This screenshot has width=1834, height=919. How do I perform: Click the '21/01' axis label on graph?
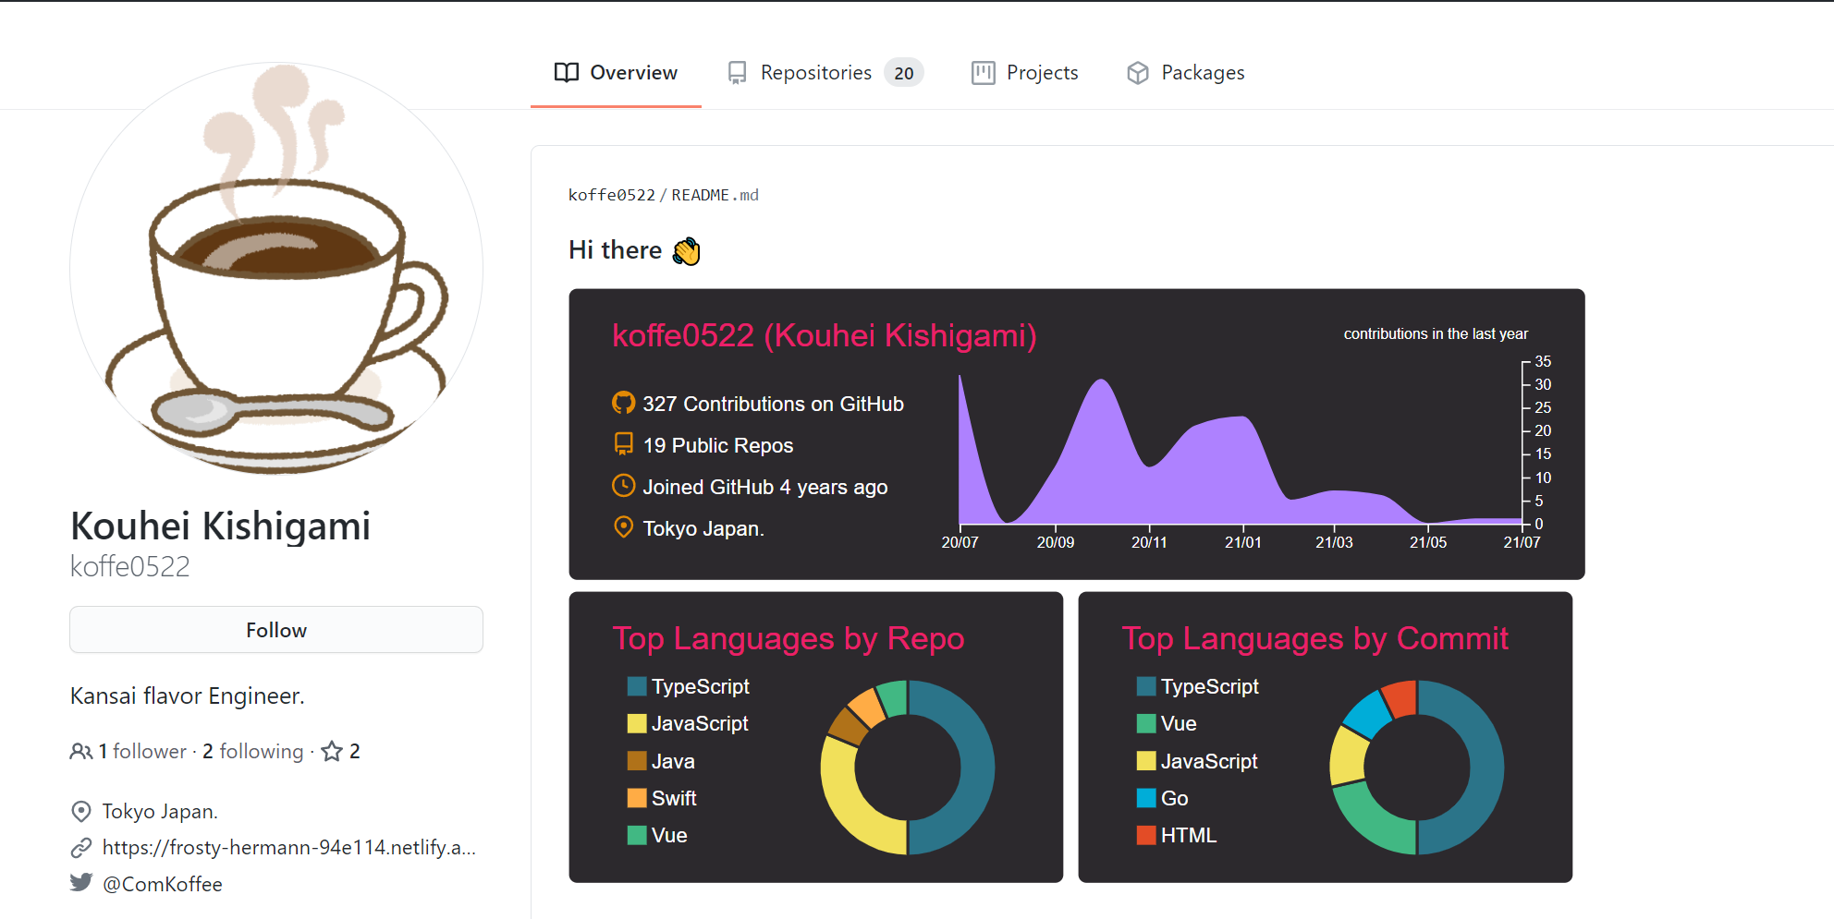[x=1243, y=543]
